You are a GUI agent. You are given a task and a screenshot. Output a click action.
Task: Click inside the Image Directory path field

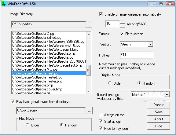coord(49,24)
